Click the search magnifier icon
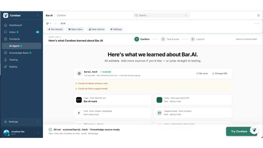This screenshot has height=148, width=263. pyautogui.click(x=136, y=15)
